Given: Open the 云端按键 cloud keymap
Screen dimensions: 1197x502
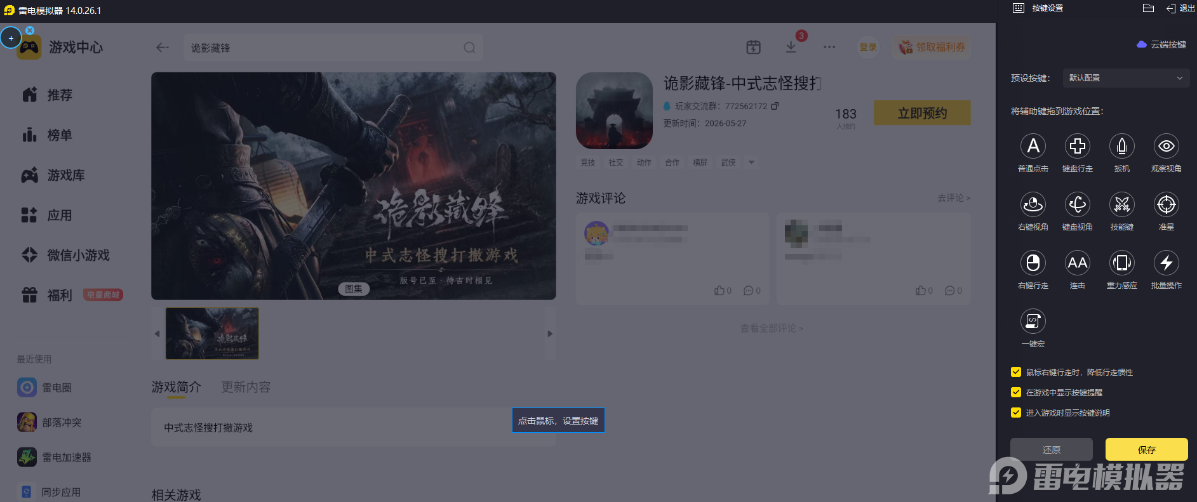Looking at the screenshot, I should tap(1161, 44).
